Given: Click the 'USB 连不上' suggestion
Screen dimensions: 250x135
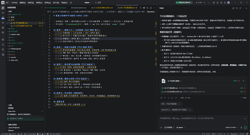Looking at the screenshot, I should [x=176, y=110].
